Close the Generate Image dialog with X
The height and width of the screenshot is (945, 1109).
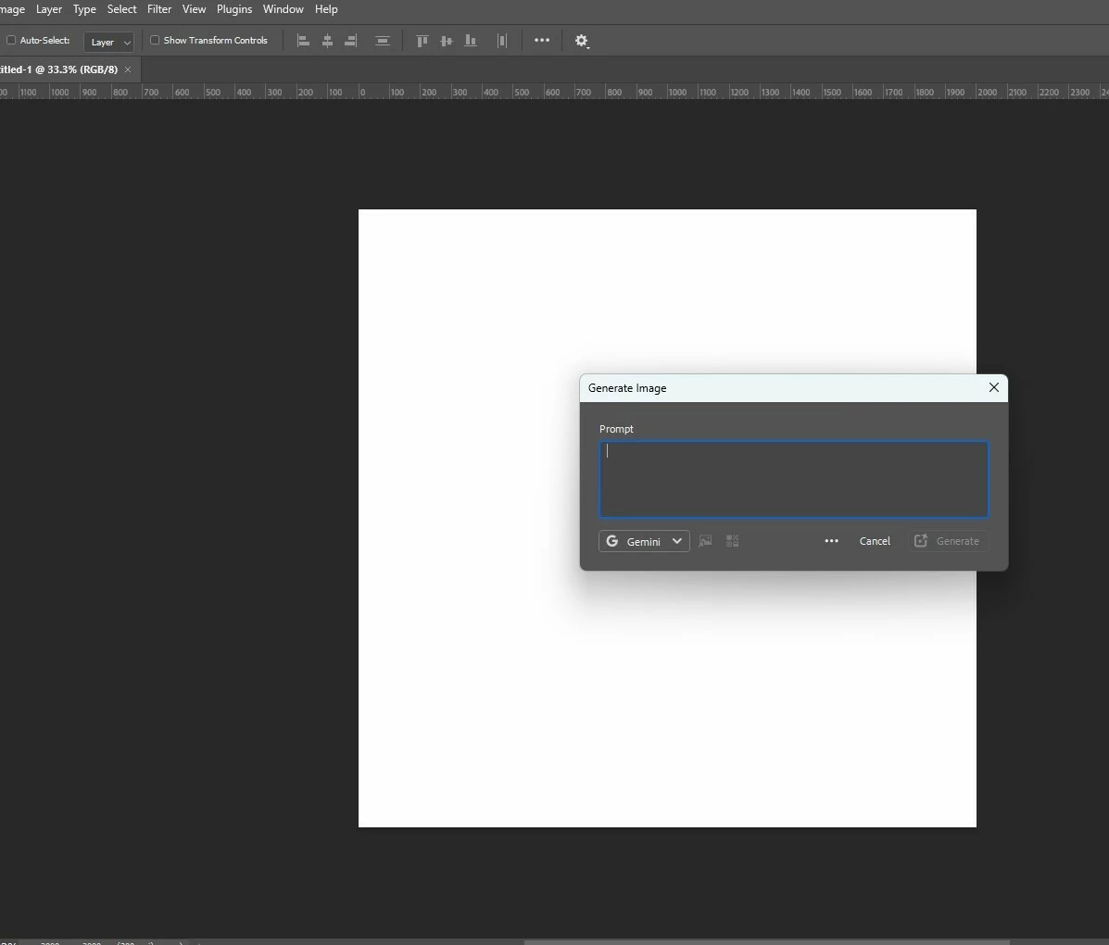pos(994,387)
